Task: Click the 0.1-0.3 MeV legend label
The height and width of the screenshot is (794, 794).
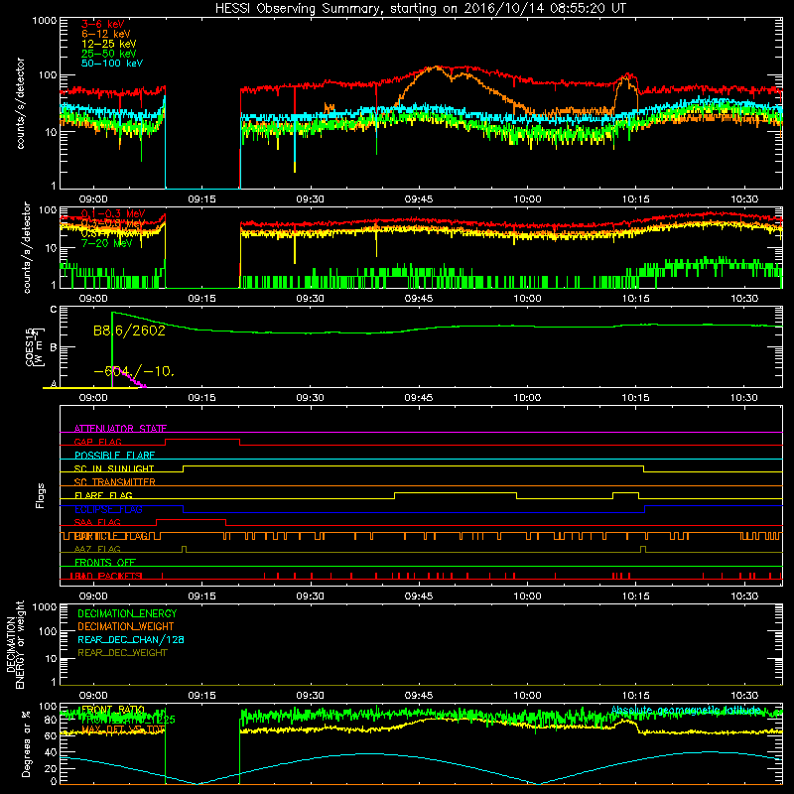Action: (x=113, y=213)
